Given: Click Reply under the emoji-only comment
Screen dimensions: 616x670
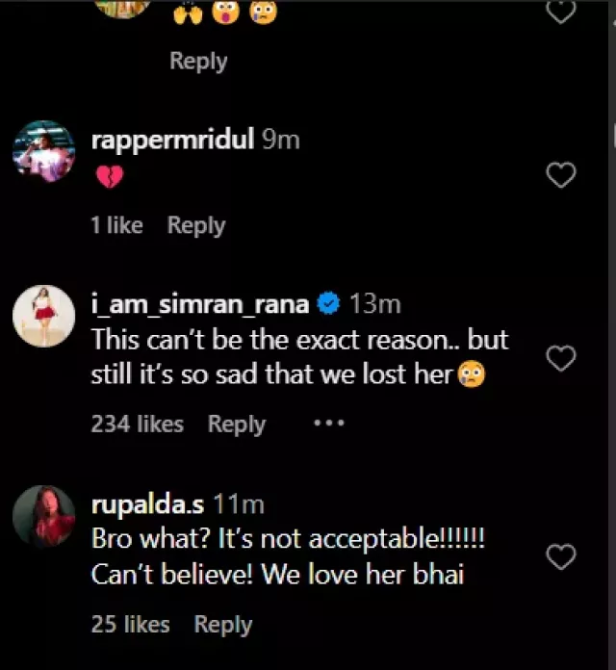Looking at the screenshot, I should tap(197, 61).
